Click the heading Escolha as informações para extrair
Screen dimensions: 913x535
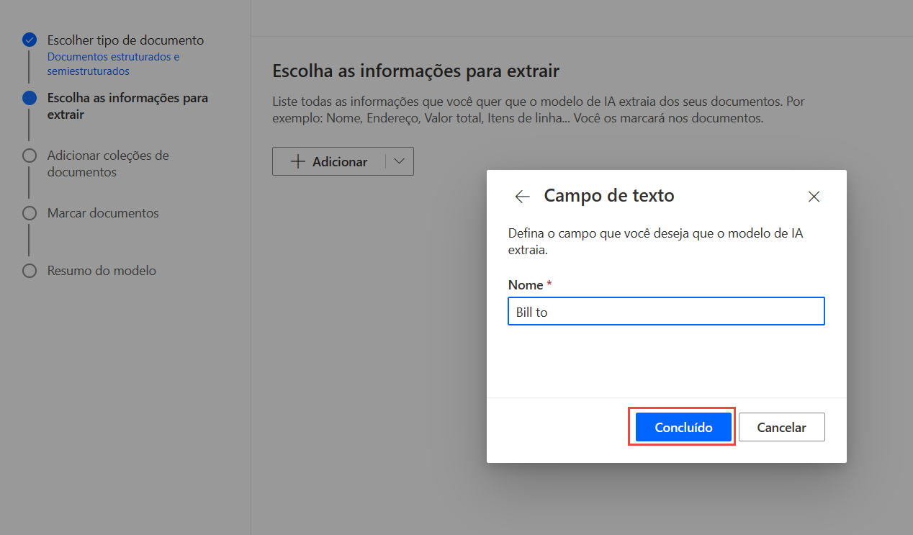(416, 71)
